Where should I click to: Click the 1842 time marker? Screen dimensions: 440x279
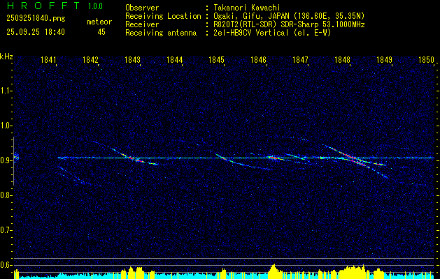90,59
